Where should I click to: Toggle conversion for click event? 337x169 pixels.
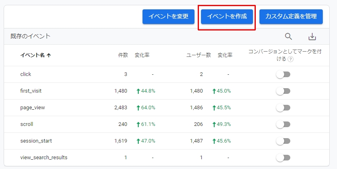pyautogui.click(x=283, y=74)
